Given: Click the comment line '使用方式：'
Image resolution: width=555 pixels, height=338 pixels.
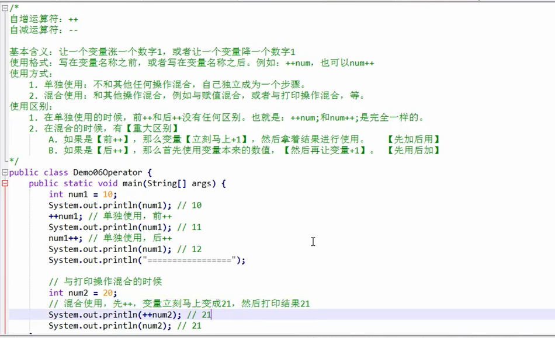Looking at the screenshot, I should 31,74.
